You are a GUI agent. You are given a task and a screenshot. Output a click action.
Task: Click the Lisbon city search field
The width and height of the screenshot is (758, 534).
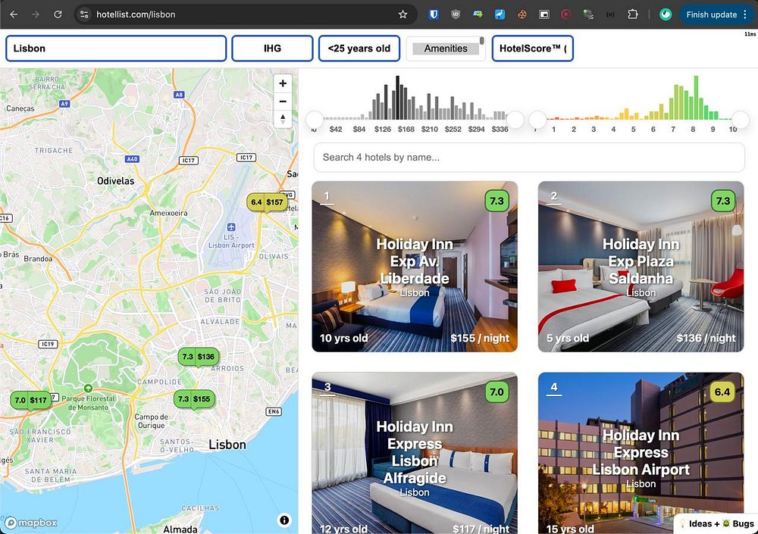tap(116, 48)
